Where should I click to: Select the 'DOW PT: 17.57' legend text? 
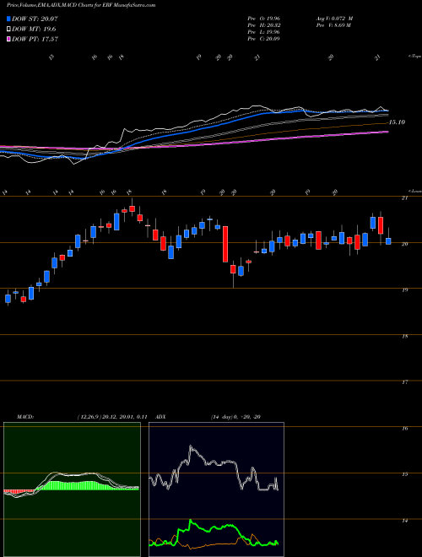click(35, 39)
